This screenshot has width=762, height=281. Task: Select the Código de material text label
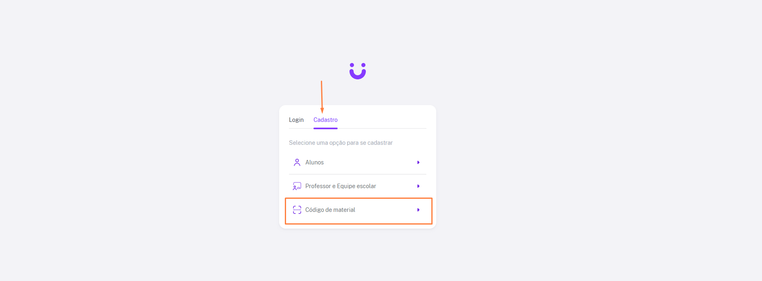click(330, 210)
